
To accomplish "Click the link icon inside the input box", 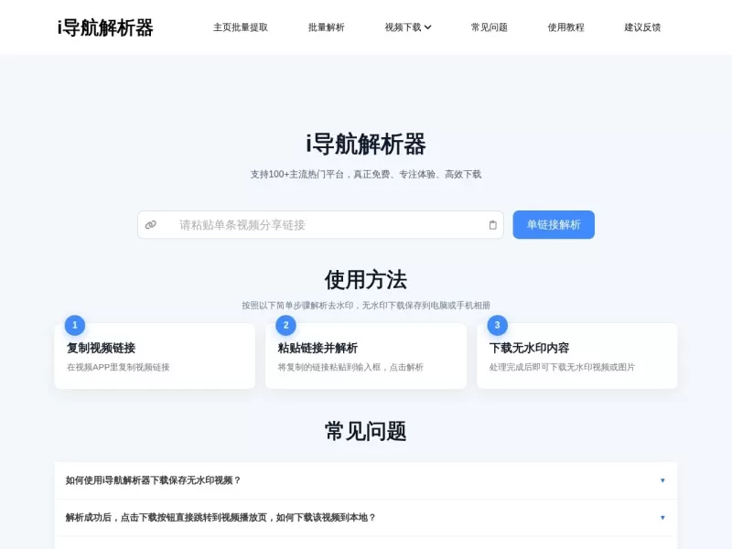I will tap(151, 224).
